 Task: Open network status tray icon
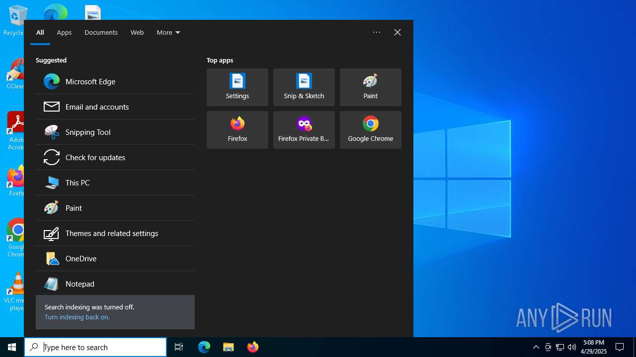click(x=560, y=347)
